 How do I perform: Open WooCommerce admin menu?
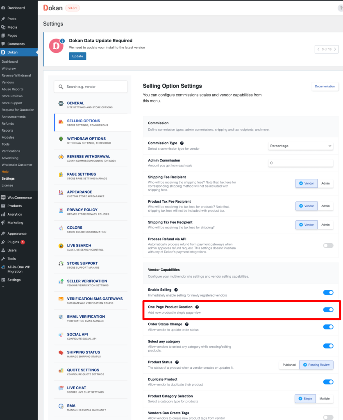point(19,198)
